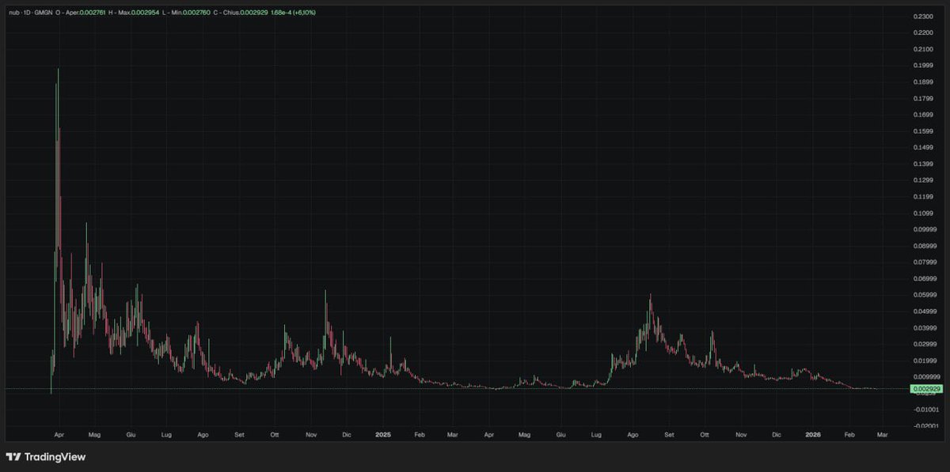950x472 pixels.
Task: Click the 0.02999 price axis label
Action: 924,345
